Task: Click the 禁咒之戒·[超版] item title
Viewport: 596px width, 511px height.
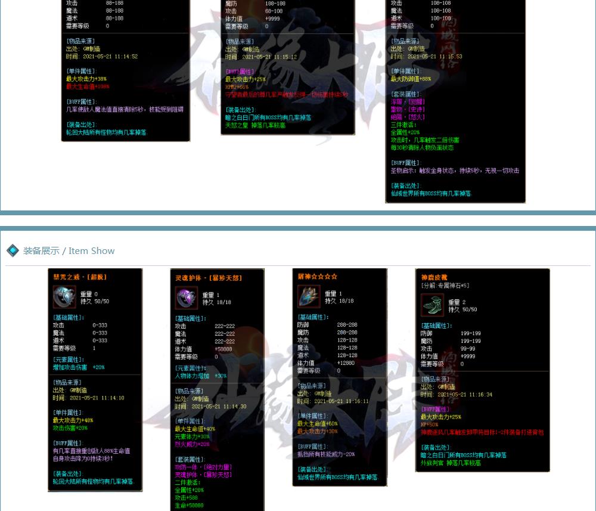Action: click(x=79, y=277)
